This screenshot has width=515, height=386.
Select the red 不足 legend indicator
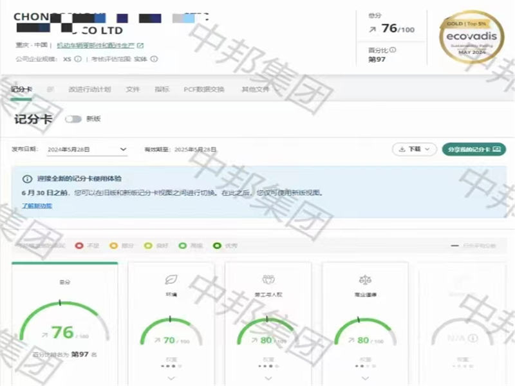click(x=79, y=245)
